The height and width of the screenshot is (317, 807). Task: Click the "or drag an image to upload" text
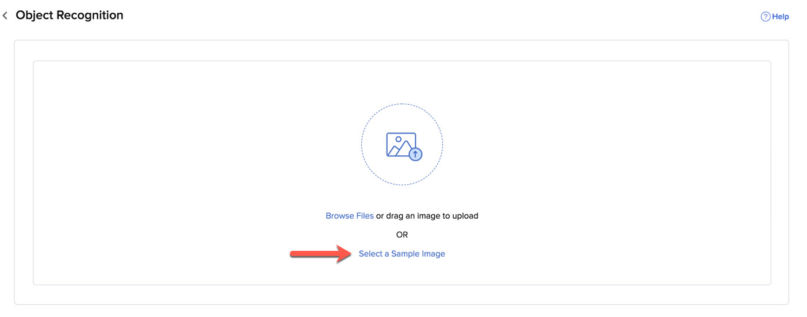pos(427,216)
